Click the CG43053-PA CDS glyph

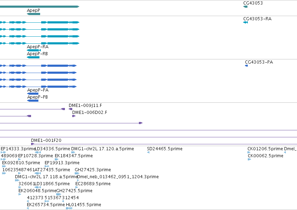246,66
